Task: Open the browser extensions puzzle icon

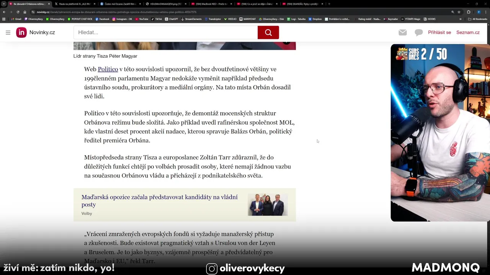Action: 469,12
